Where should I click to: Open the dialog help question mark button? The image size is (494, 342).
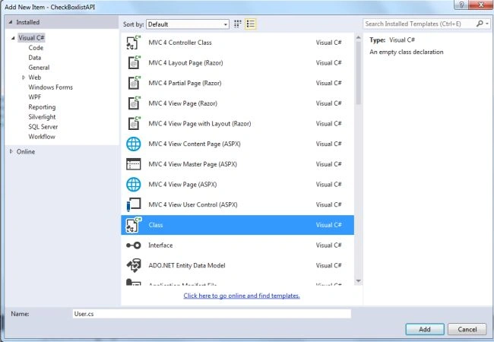point(461,5)
